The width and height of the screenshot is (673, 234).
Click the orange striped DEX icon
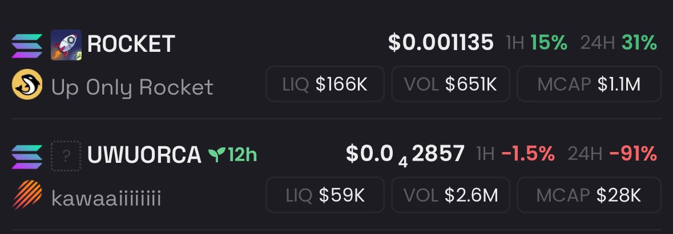point(27,195)
